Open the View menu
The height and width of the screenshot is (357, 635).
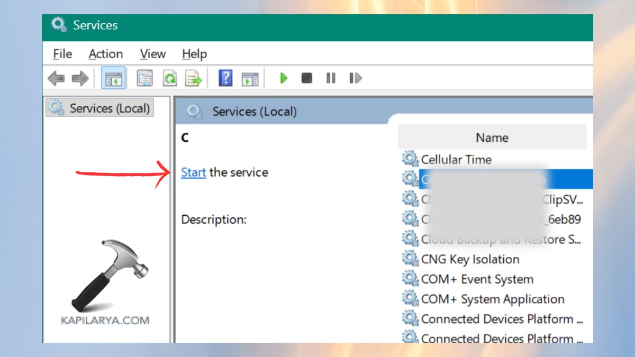[x=152, y=54]
